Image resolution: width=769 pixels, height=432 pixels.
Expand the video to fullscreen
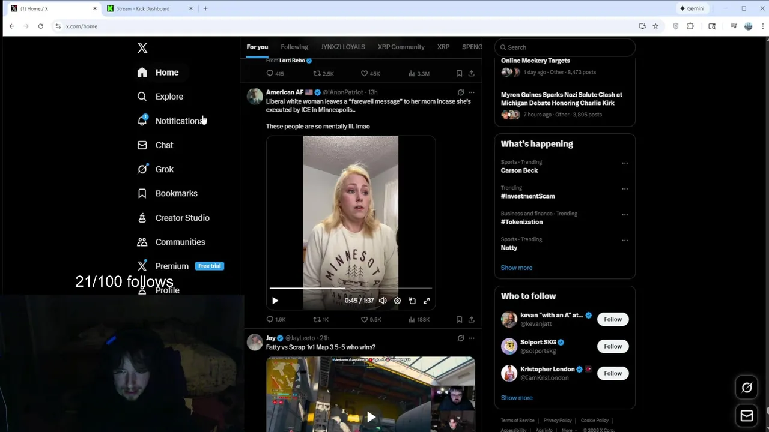click(x=427, y=301)
